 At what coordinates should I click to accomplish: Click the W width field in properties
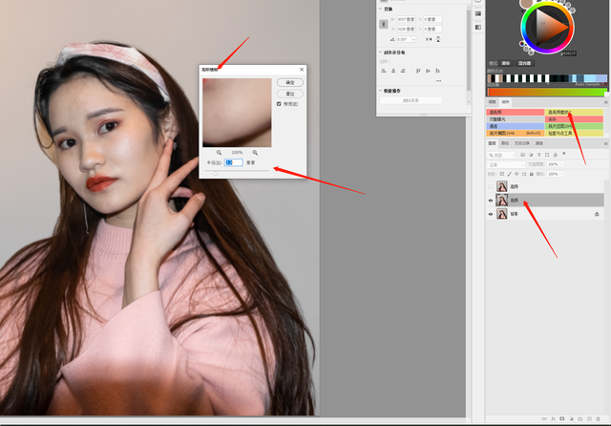click(x=406, y=19)
